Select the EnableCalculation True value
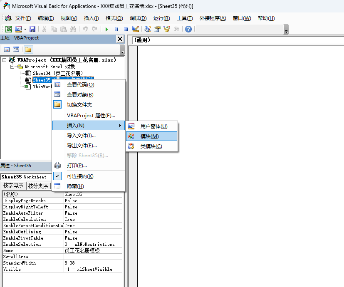344x287 pixels. [93, 219]
